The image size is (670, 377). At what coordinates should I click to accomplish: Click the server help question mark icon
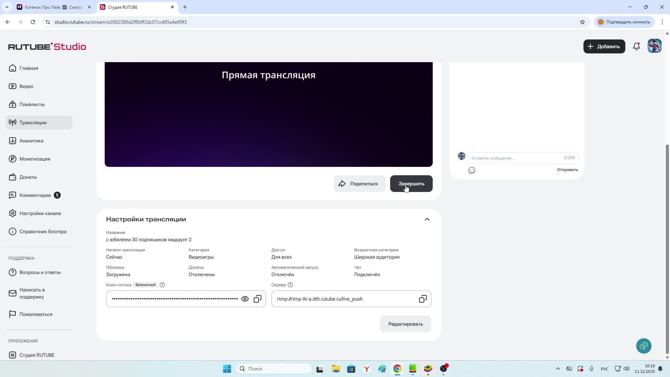(x=290, y=285)
